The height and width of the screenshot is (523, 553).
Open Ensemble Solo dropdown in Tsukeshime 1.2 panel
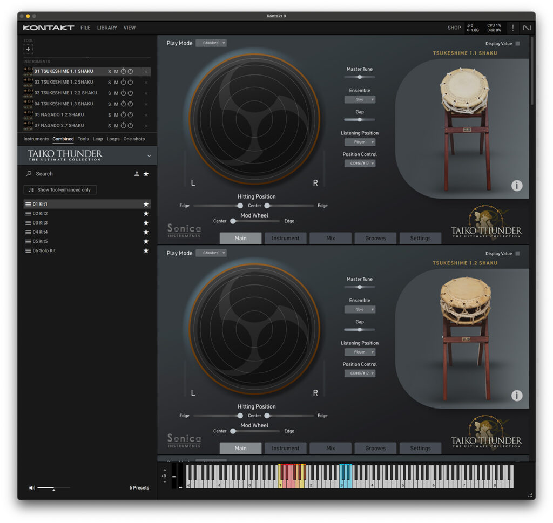360,309
